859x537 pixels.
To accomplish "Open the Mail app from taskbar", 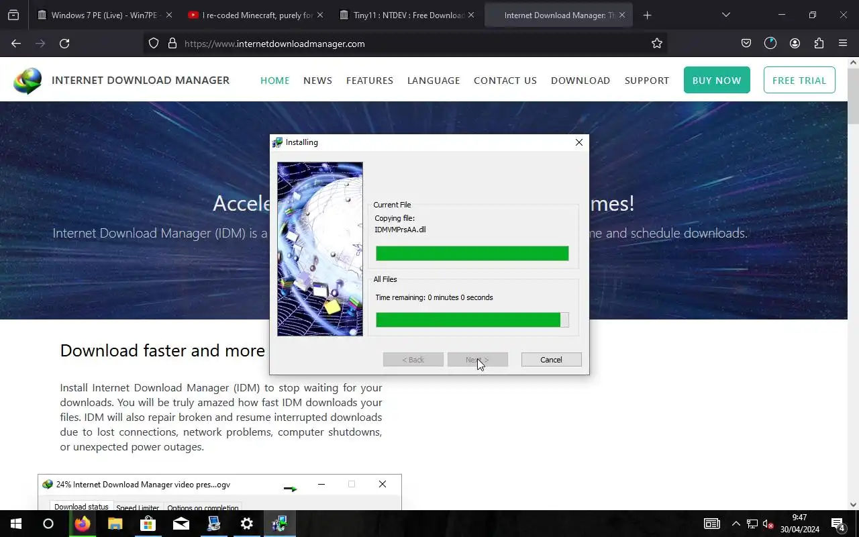I will click(181, 524).
